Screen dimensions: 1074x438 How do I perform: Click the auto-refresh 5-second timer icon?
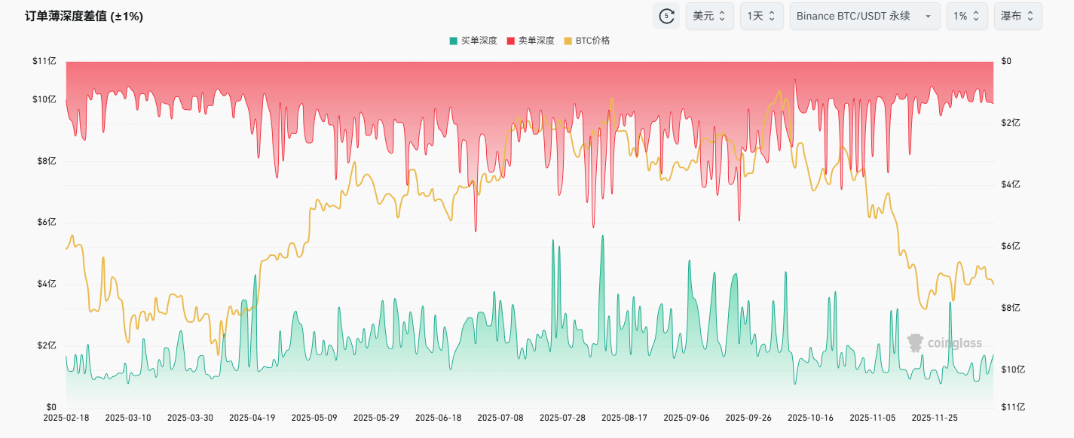point(666,16)
